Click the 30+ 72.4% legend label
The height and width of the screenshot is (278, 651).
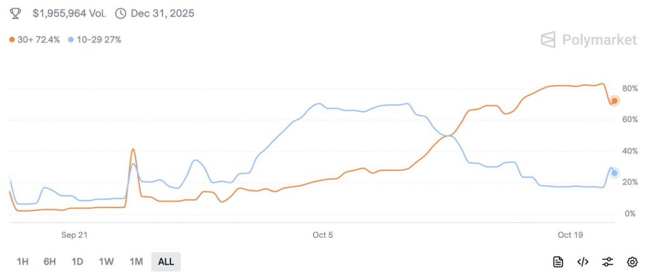(x=39, y=39)
